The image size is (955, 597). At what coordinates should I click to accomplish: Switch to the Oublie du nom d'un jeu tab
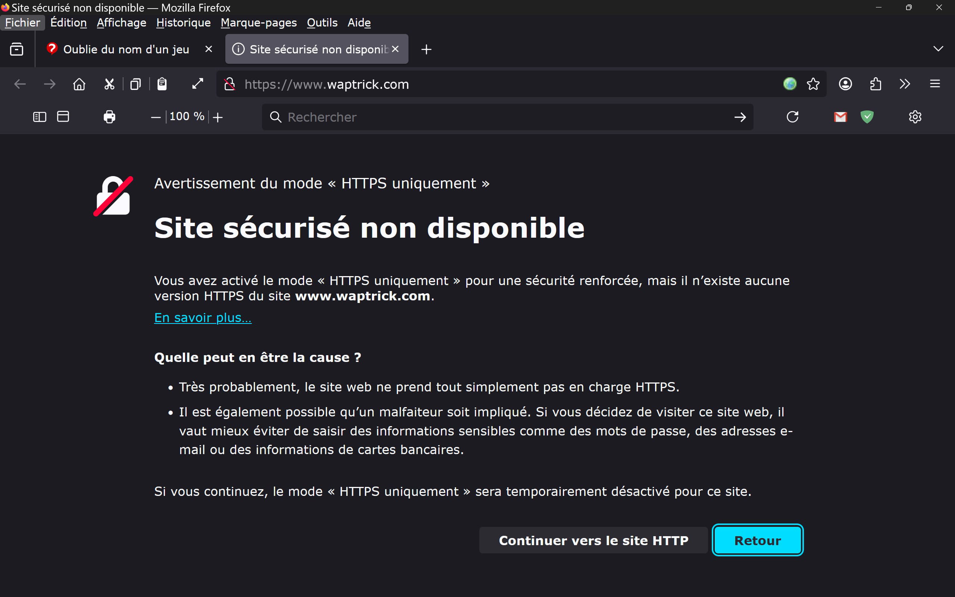coord(126,49)
